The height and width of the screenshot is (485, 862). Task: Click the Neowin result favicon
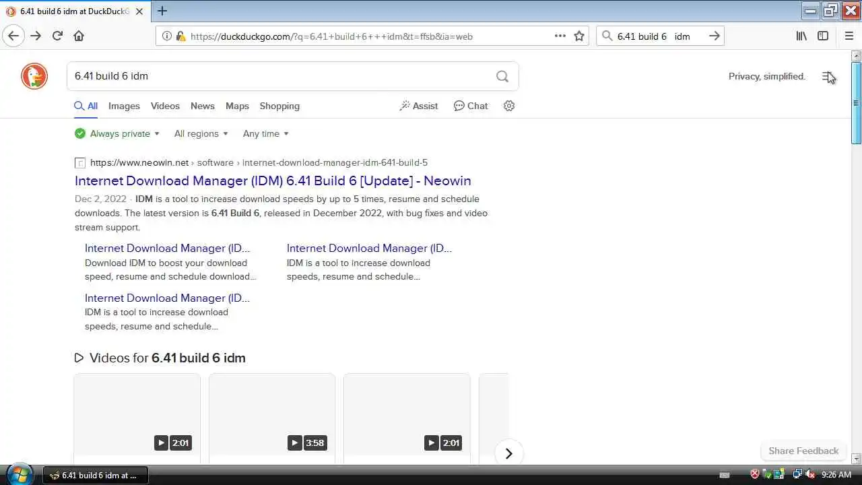coord(80,163)
